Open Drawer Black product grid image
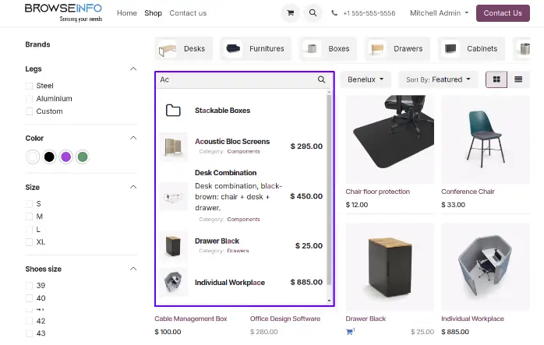This screenshot has height=345, width=544. coord(390,266)
